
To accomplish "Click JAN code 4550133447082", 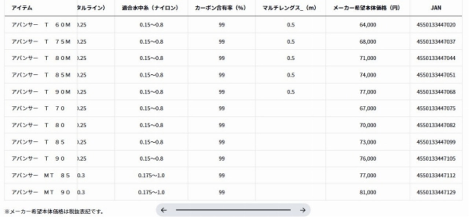I will (436, 126).
